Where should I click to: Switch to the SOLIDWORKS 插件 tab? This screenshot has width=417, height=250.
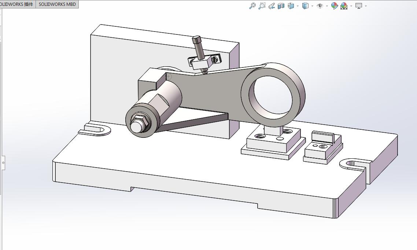tap(17, 4)
